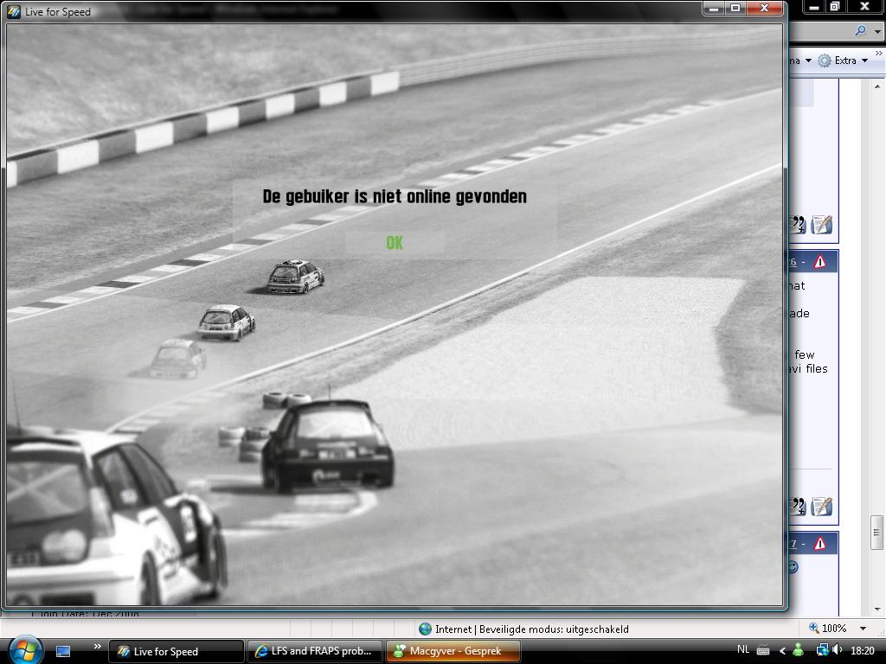Open the Extra menu in the browser toolbar
This screenshot has width=886, height=664.
pyautogui.click(x=851, y=61)
